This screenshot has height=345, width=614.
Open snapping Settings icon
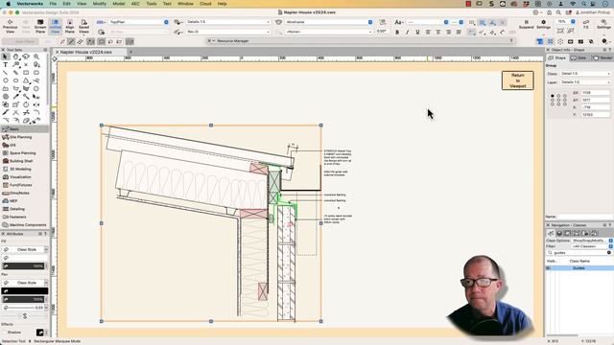coord(543,24)
